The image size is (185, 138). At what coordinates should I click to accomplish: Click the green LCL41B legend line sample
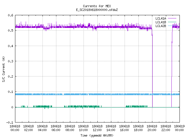click(172, 22)
